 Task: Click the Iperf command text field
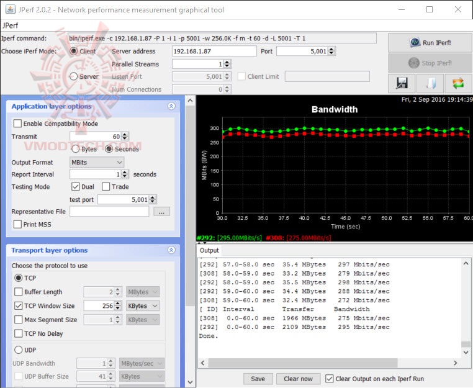[x=222, y=38]
